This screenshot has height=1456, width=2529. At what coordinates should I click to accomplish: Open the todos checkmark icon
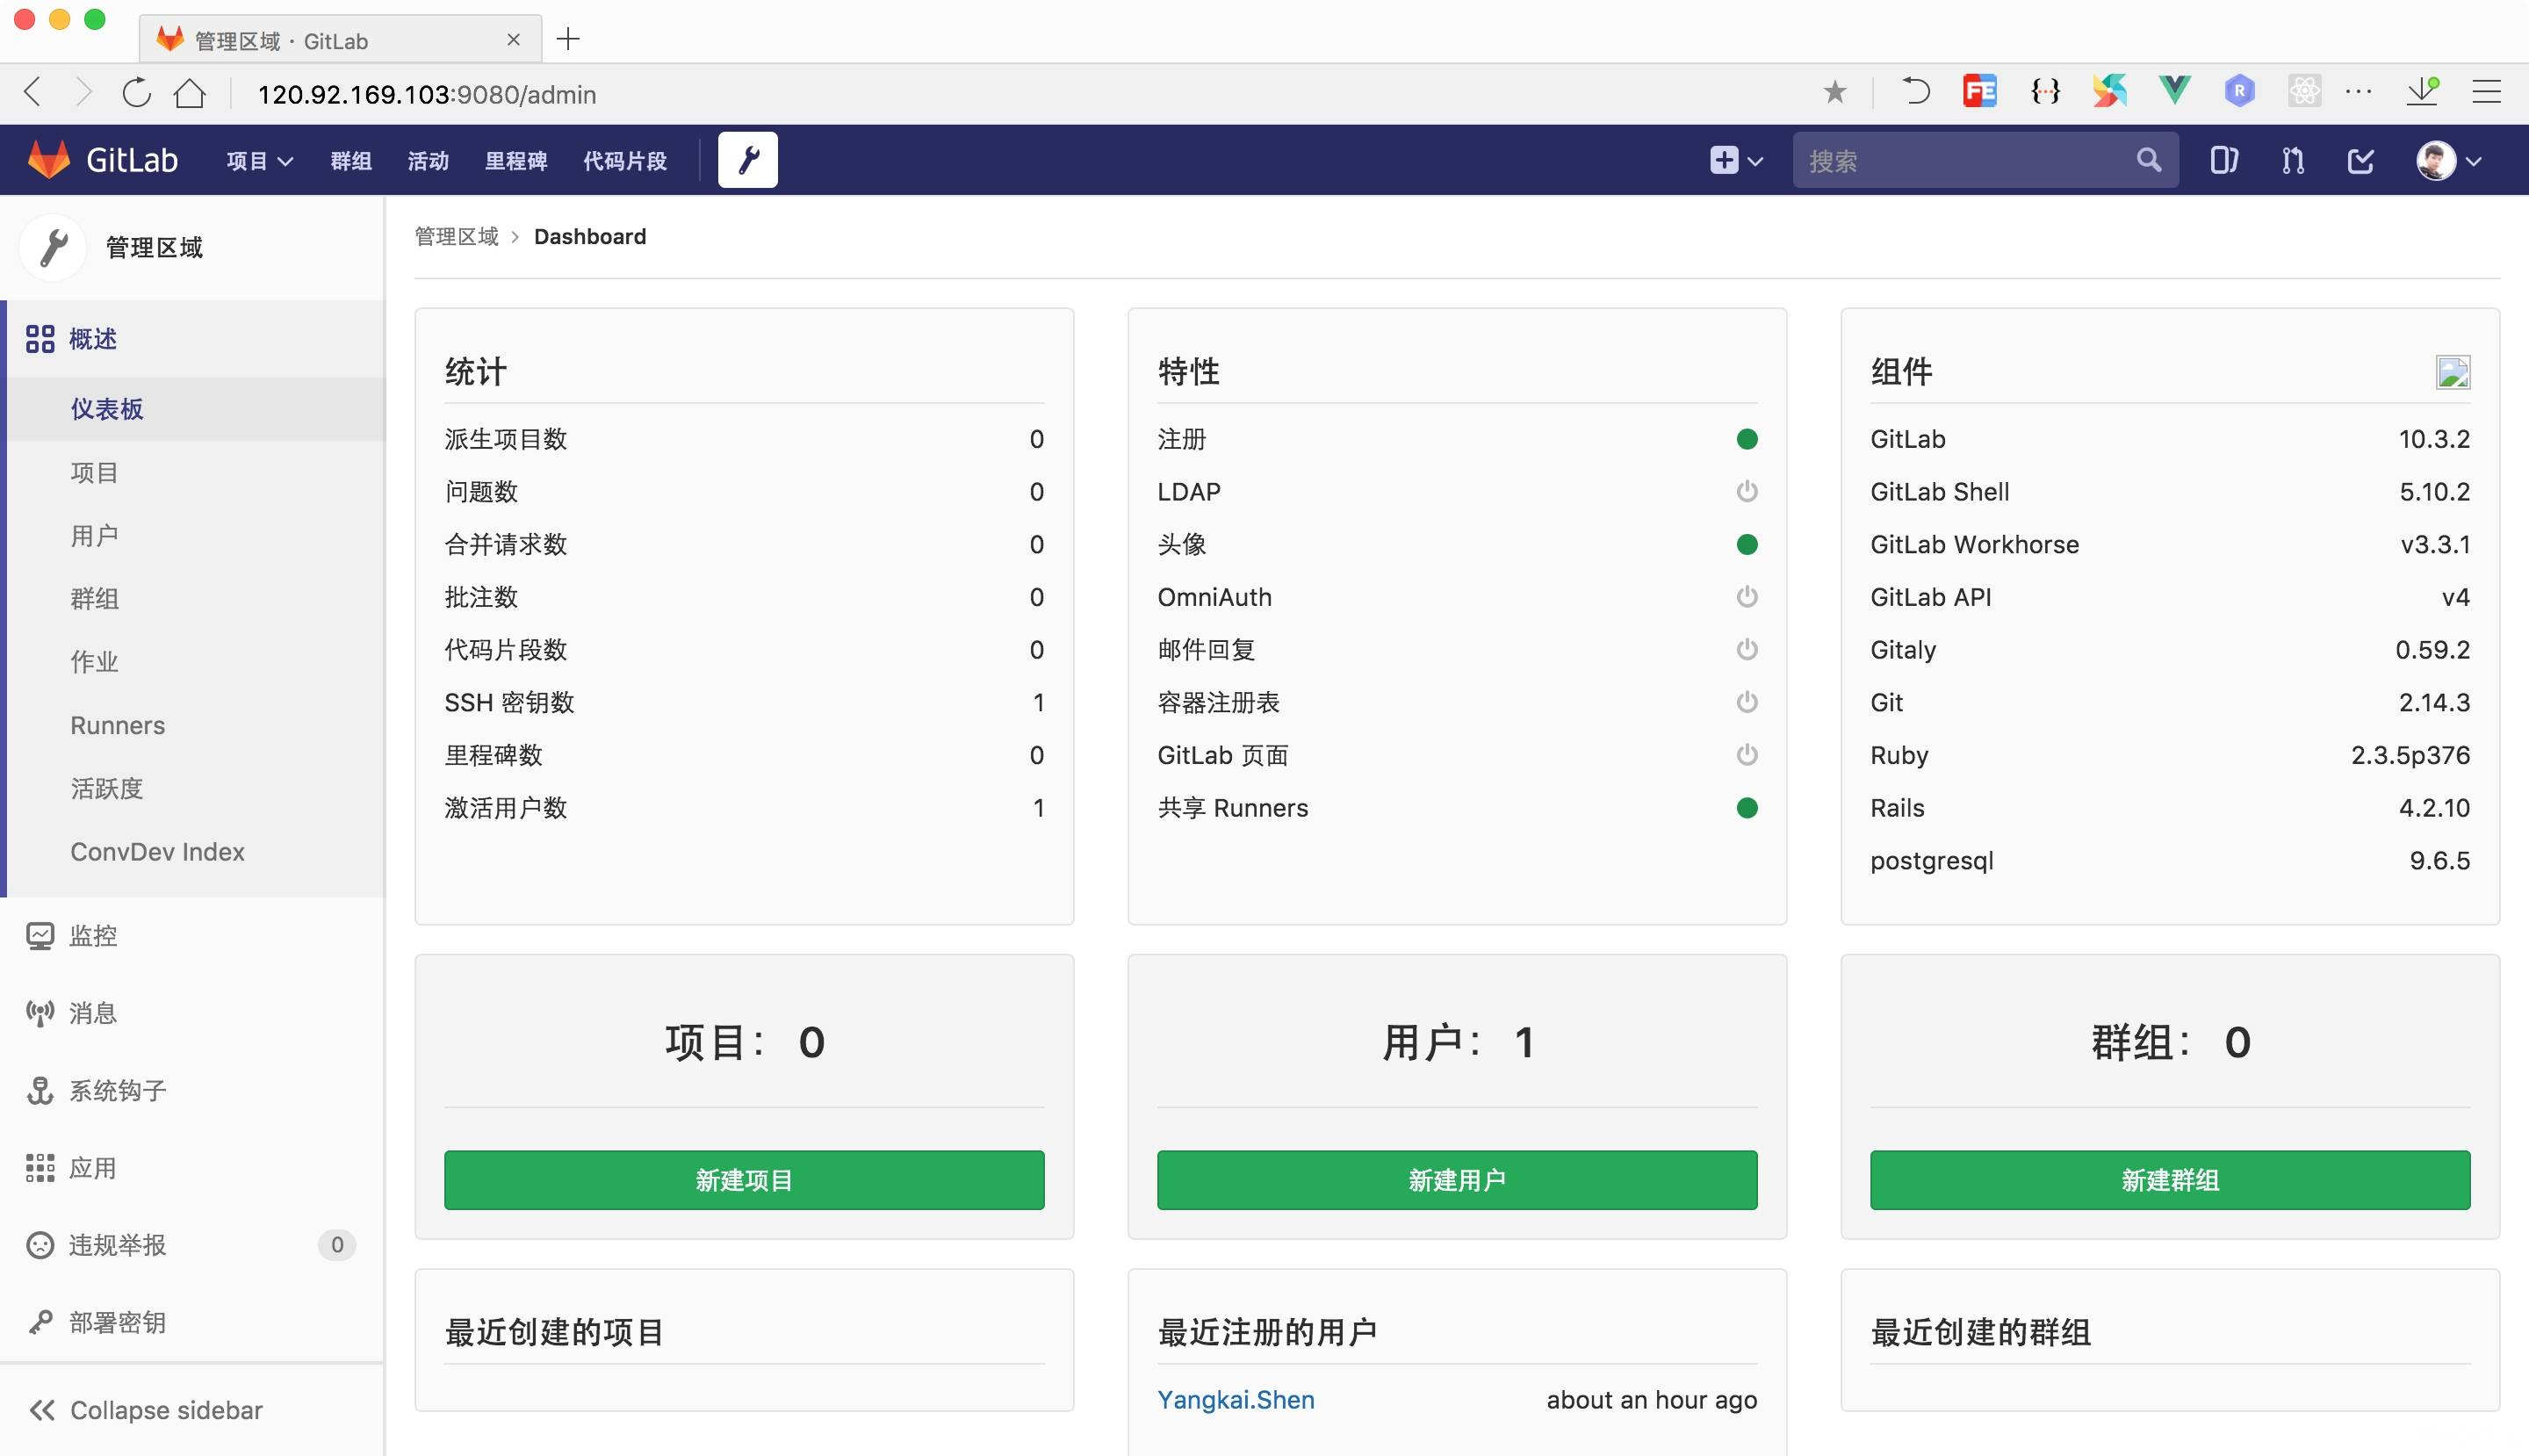point(2360,160)
